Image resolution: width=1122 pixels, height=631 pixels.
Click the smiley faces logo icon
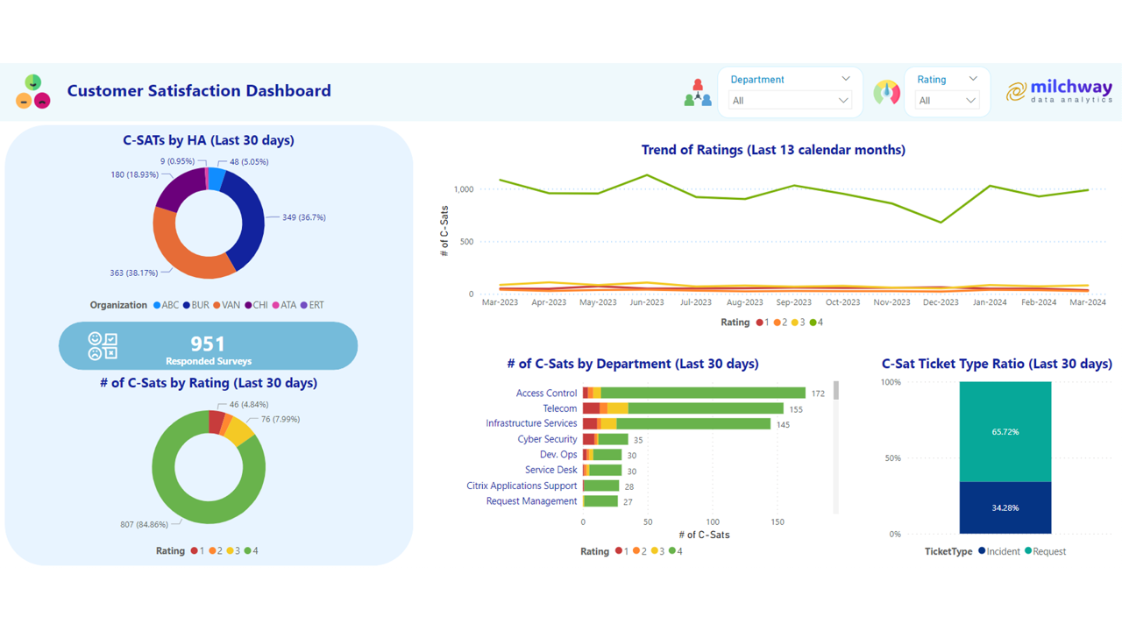pos(32,91)
